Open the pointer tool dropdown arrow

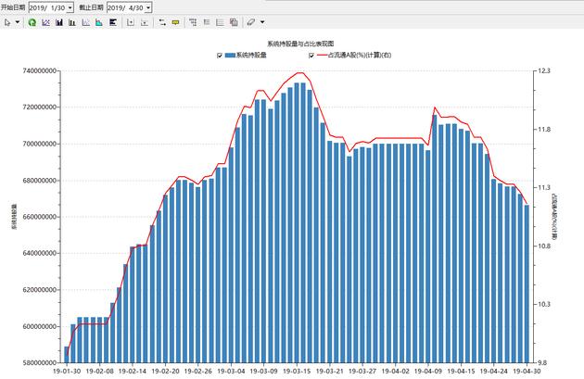18,22
